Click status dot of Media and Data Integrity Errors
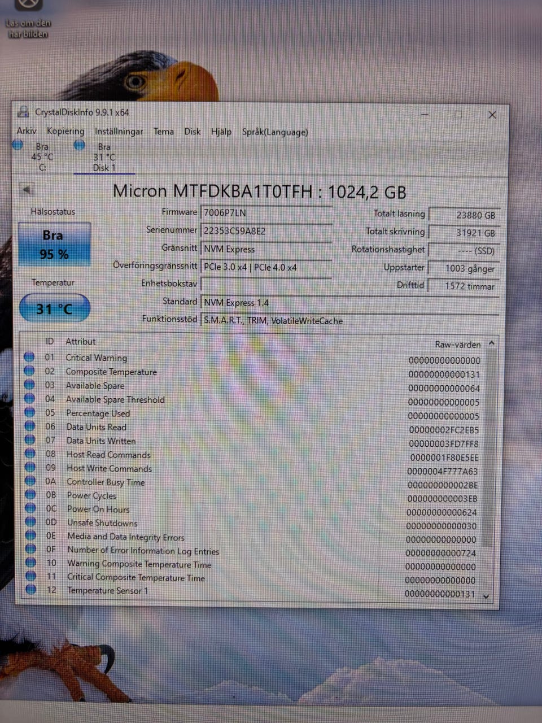The width and height of the screenshot is (542, 723). [30, 535]
